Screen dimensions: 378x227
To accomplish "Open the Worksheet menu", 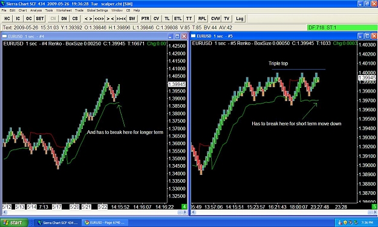I will pos(64,10).
